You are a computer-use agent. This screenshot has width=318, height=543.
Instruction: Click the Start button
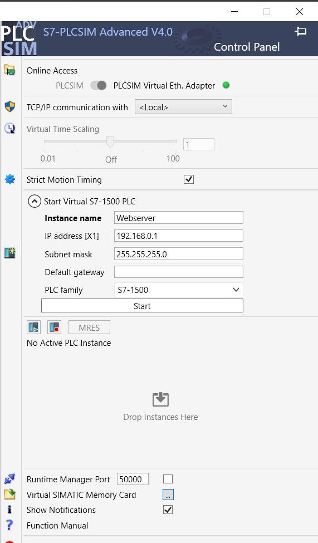tap(142, 306)
